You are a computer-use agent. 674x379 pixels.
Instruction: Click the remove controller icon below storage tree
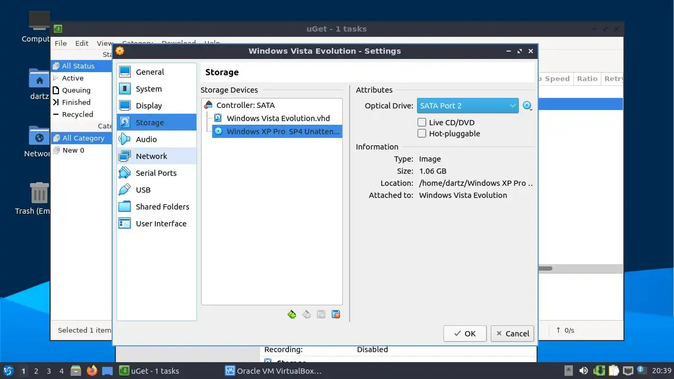[306, 315]
